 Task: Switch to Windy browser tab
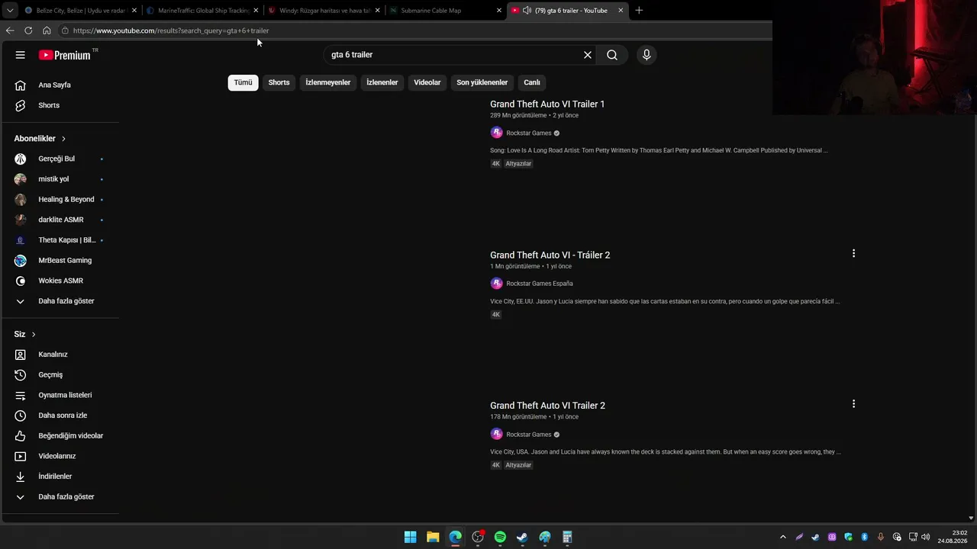tap(324, 11)
